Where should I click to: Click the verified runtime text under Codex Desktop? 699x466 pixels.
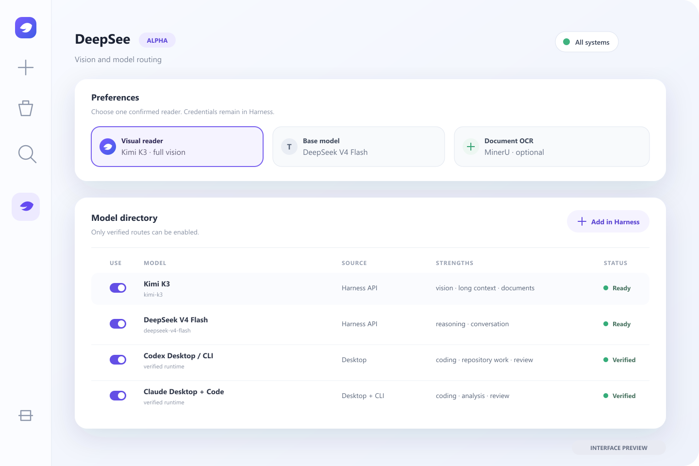tap(164, 366)
